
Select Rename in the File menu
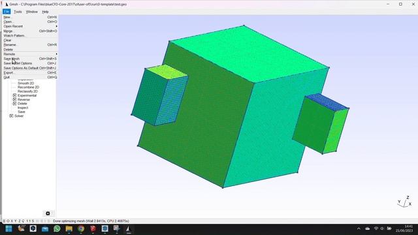click(x=30, y=45)
